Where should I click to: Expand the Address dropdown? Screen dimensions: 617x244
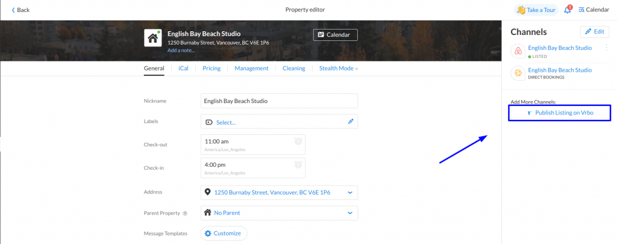point(350,192)
